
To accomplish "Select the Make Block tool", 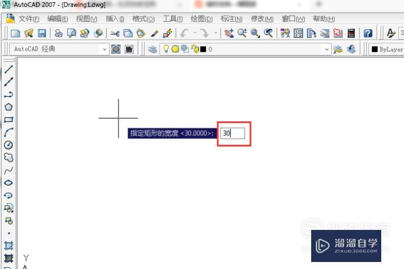I will pyautogui.click(x=9, y=221).
